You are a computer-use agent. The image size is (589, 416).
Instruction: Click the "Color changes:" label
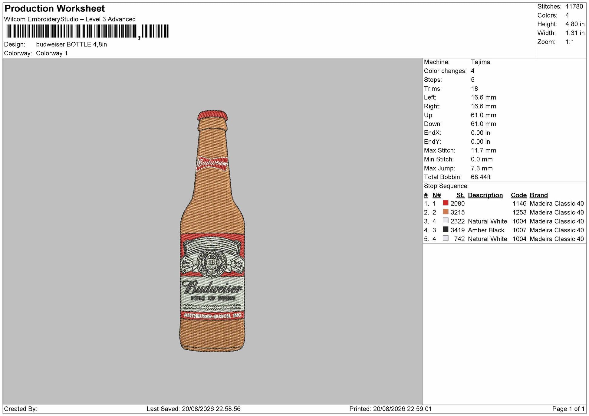click(445, 71)
